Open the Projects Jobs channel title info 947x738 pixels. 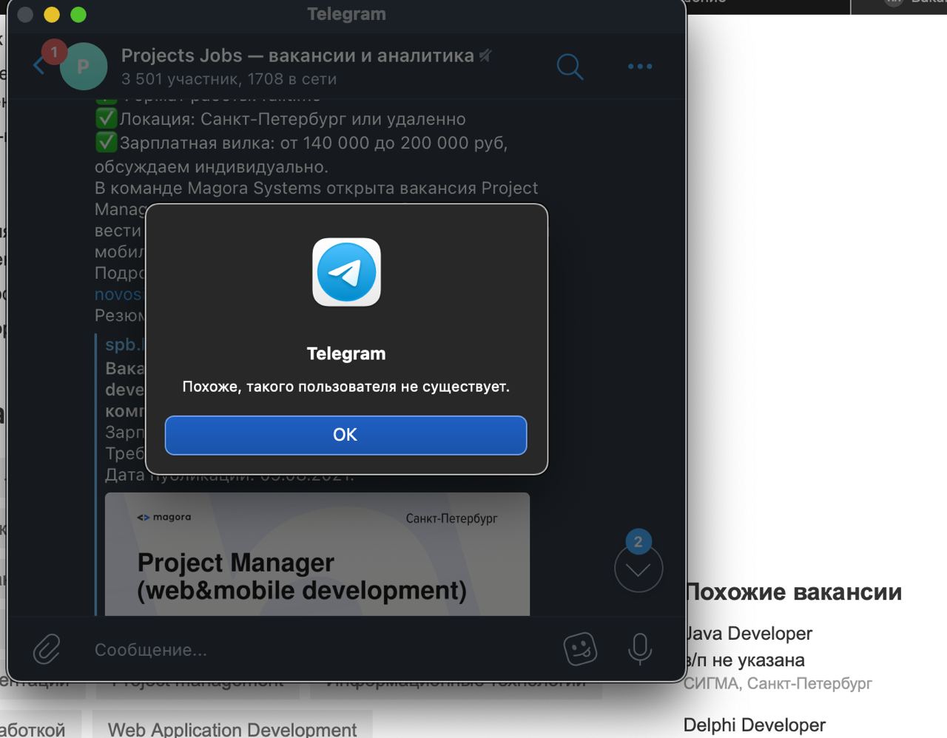[x=297, y=55]
